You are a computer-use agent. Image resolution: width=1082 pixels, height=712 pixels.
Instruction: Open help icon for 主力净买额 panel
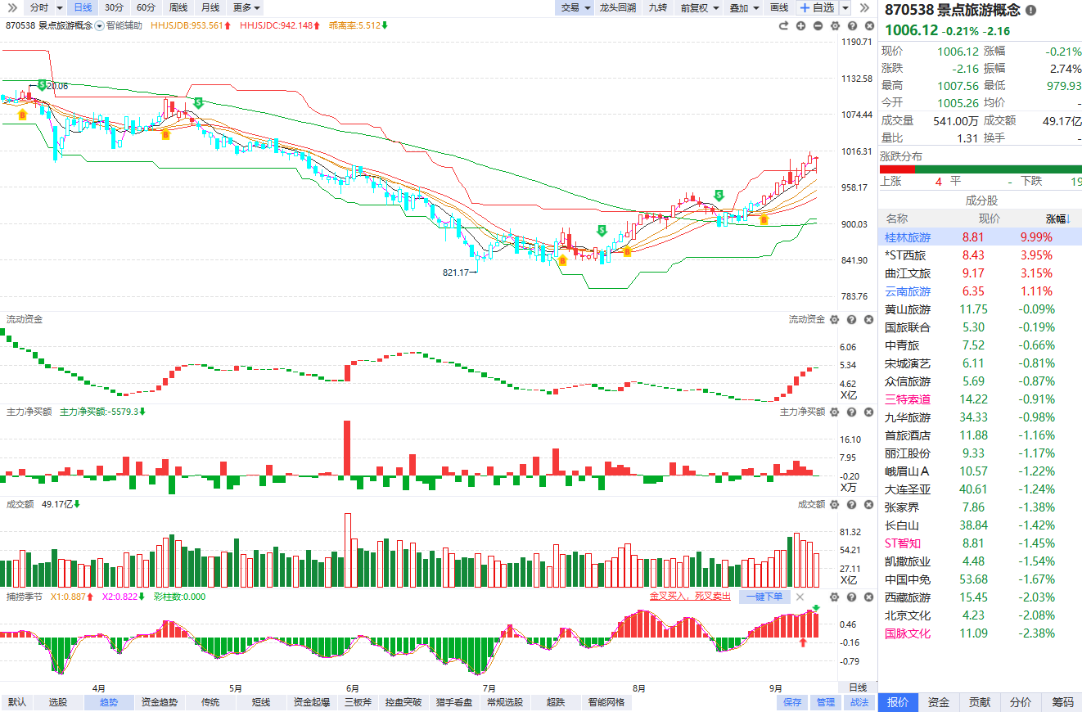(851, 412)
